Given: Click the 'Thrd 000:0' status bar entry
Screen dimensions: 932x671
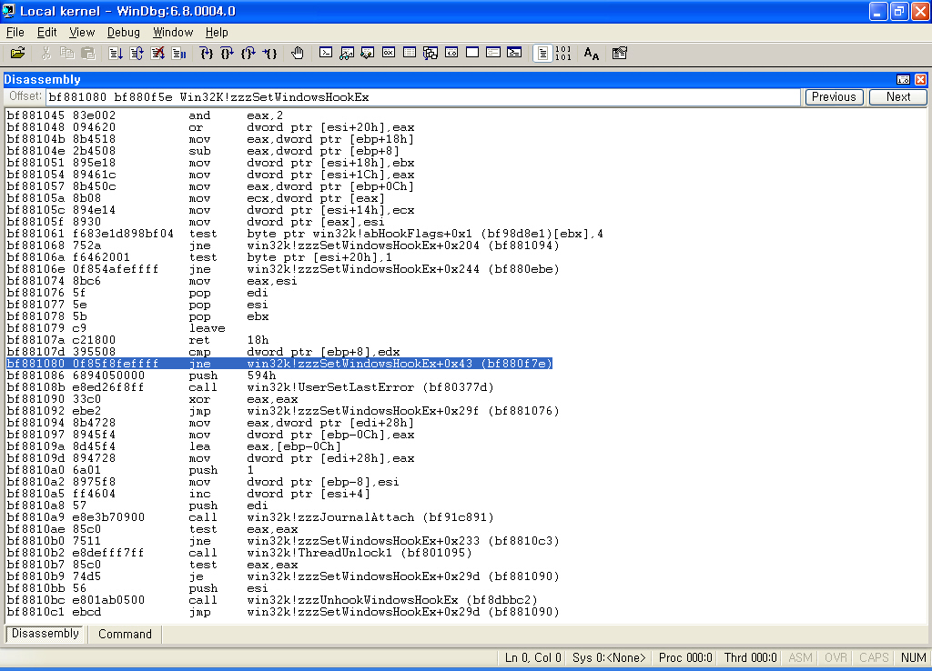Looking at the screenshot, I should (750, 657).
